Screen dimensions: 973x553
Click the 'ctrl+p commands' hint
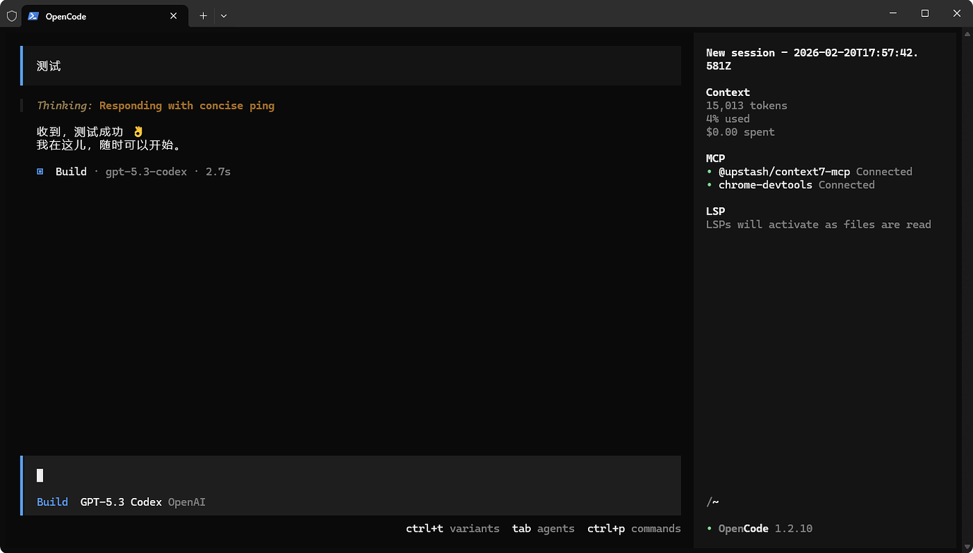(634, 528)
